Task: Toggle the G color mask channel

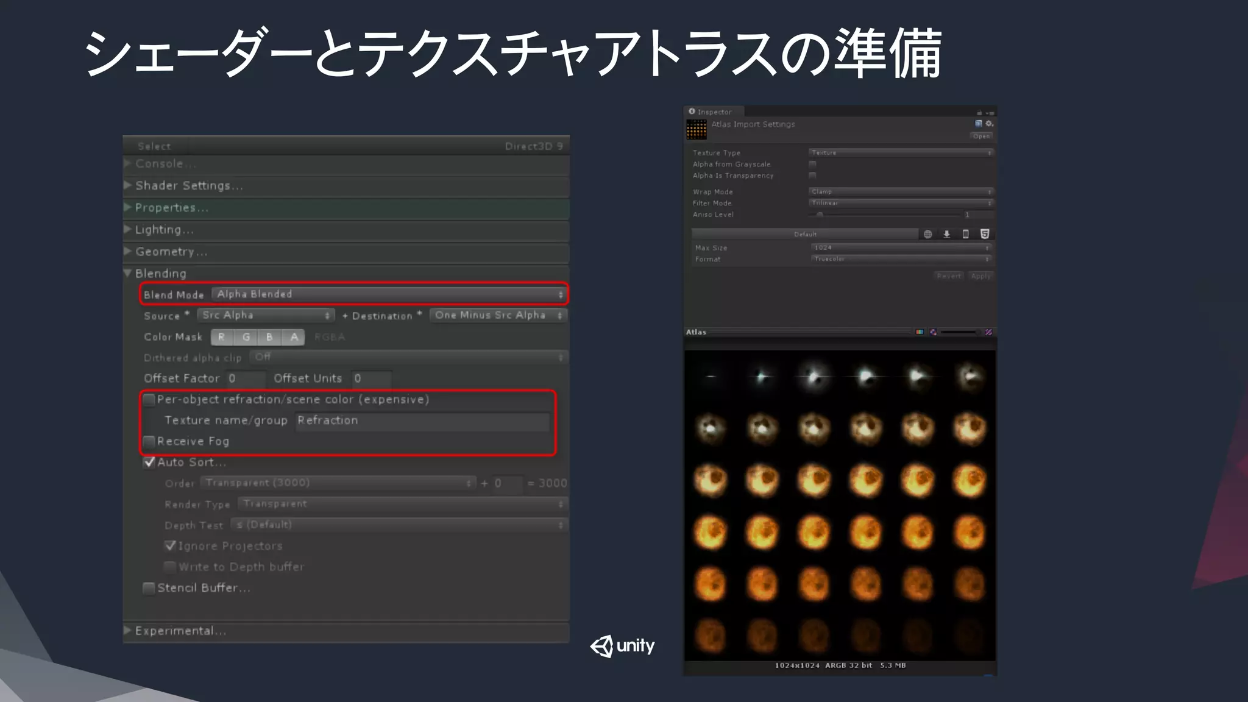Action: (x=246, y=337)
